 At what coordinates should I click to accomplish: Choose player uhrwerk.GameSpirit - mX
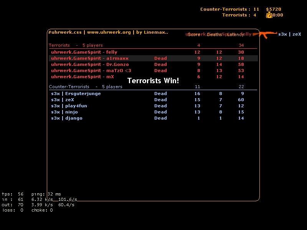pos(83,77)
